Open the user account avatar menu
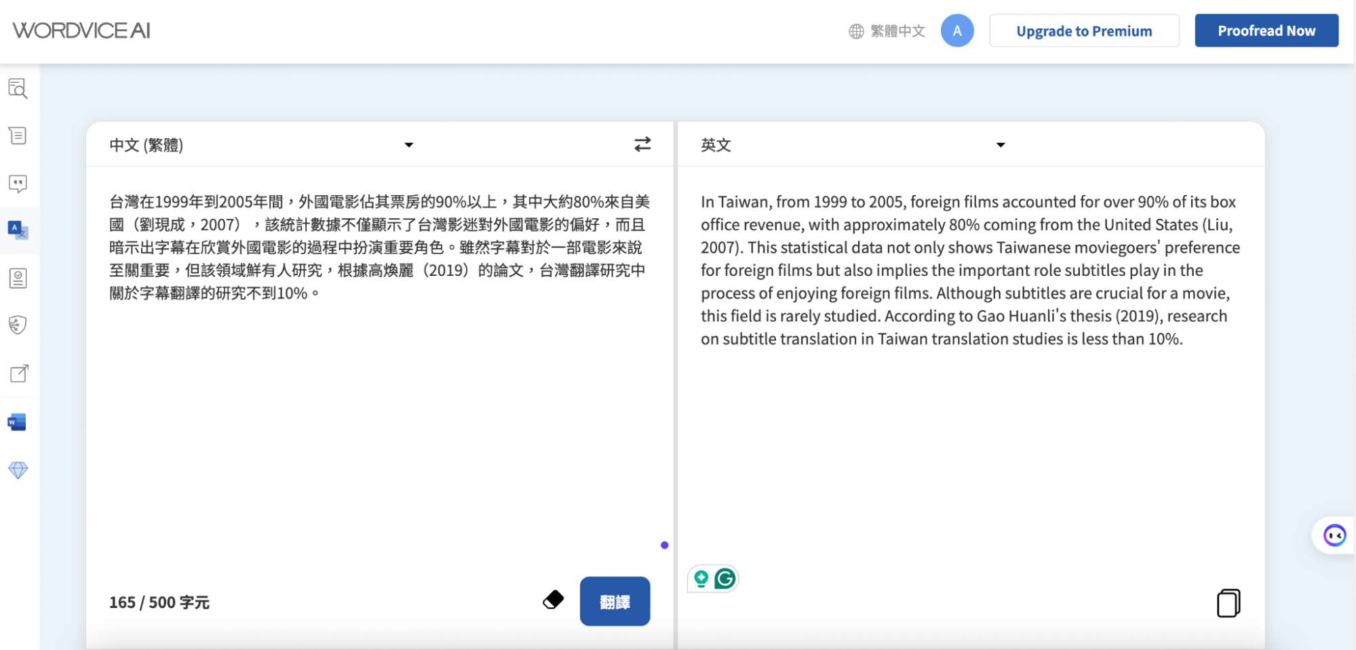Viewport: 1356px width, 650px height. click(x=956, y=31)
